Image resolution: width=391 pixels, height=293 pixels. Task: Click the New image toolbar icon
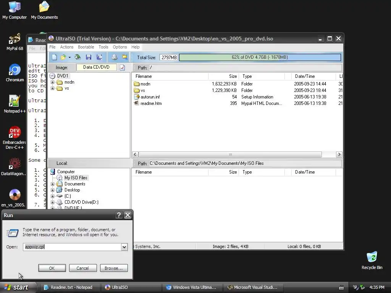(x=54, y=57)
